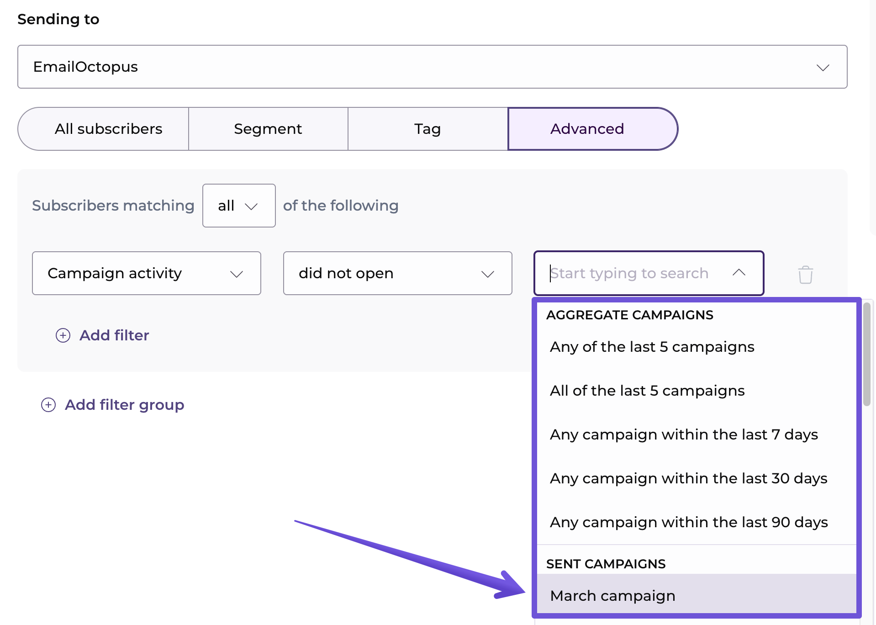Select the Advanced tab

[x=587, y=129]
